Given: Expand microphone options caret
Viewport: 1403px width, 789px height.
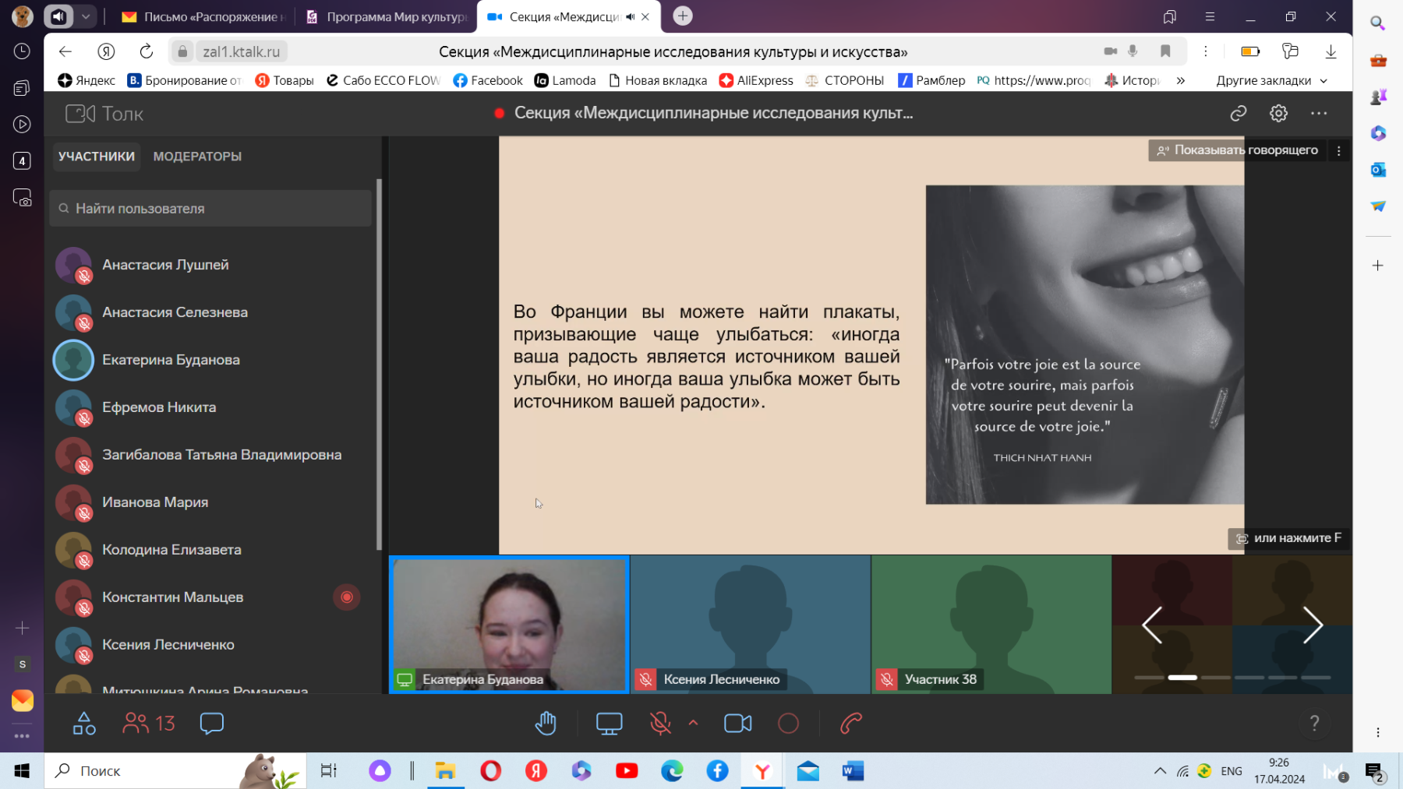Looking at the screenshot, I should tap(693, 723).
